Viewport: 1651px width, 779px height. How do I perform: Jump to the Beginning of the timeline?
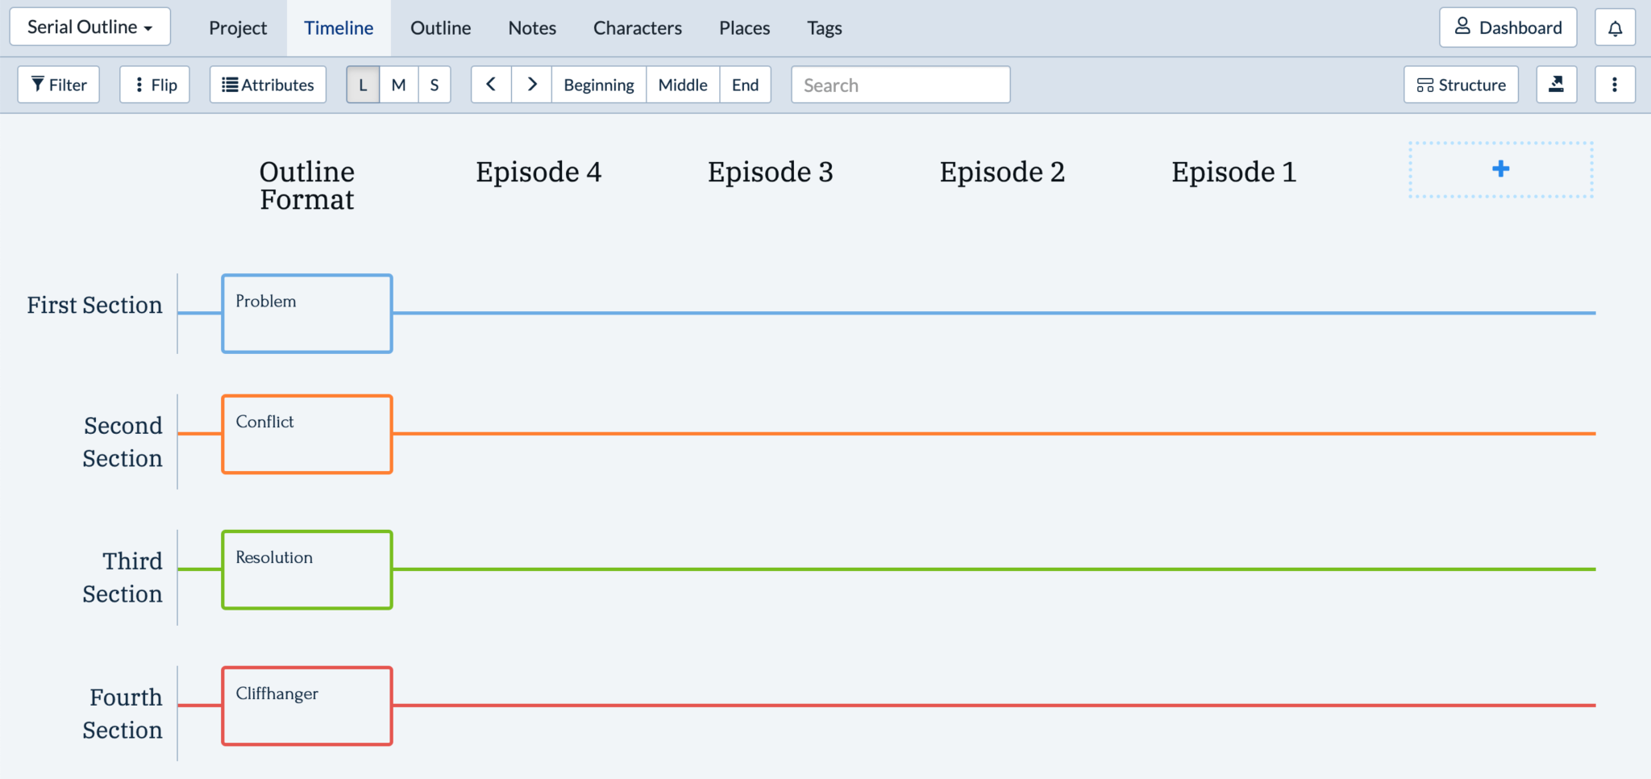tap(598, 85)
